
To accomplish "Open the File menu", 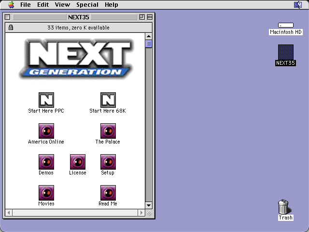I will (x=26, y=4).
